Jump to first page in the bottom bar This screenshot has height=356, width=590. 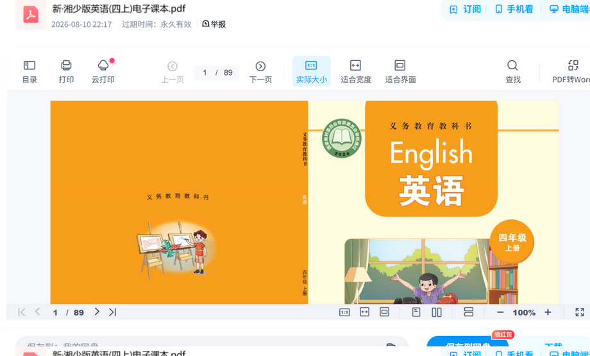[x=21, y=312]
